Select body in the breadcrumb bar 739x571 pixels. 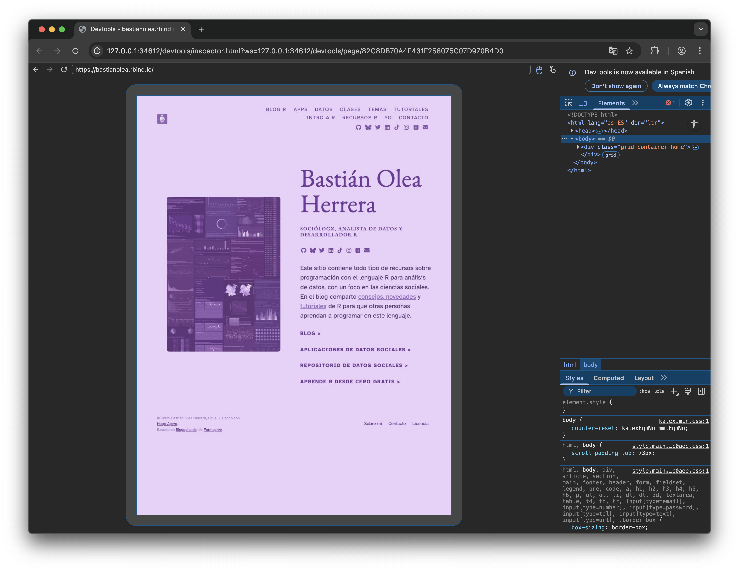coord(590,365)
